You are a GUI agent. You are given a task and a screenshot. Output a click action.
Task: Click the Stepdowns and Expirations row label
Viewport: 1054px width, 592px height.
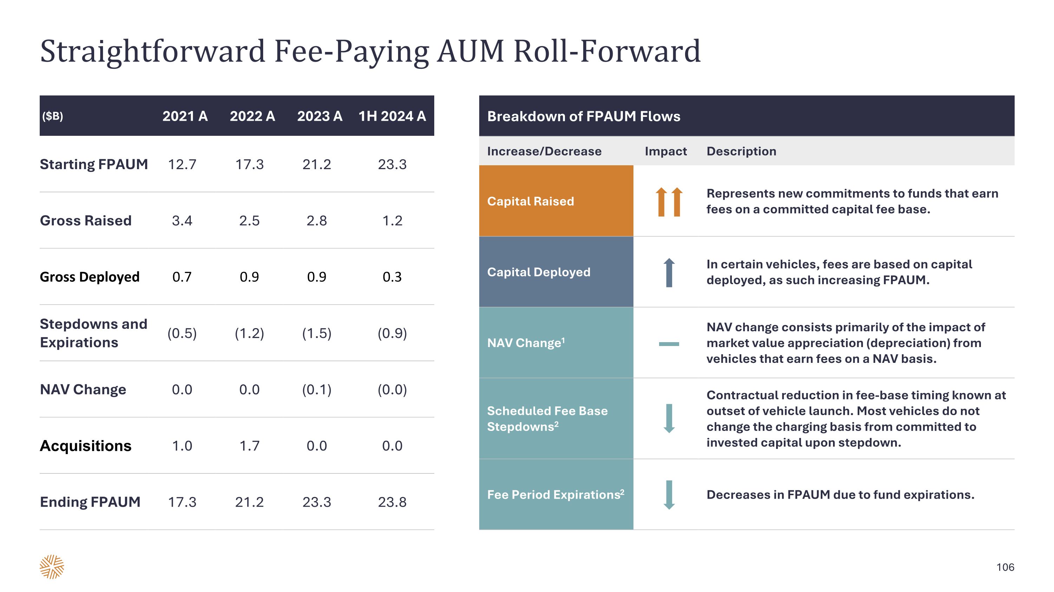93,333
